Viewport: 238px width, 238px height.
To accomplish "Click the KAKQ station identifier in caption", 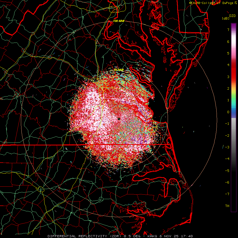I will click(x=152, y=236).
